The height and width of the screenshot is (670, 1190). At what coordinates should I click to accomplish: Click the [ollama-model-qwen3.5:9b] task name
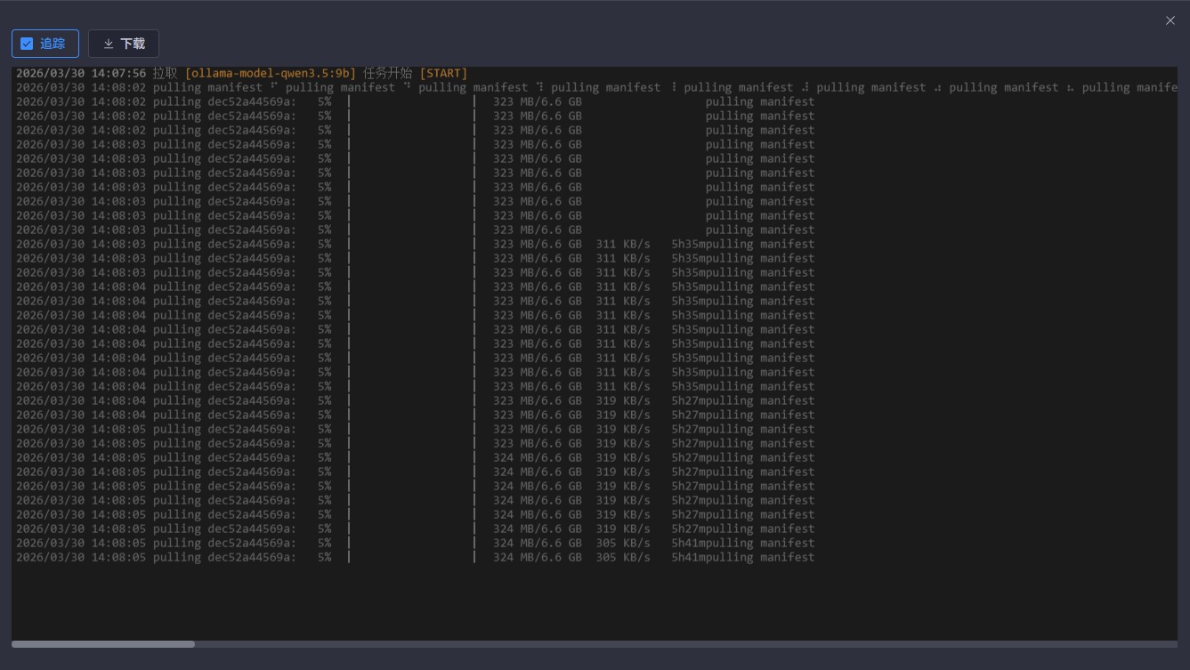(270, 73)
